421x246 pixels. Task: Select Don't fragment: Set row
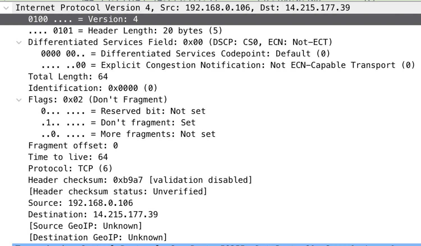click(x=210, y=123)
